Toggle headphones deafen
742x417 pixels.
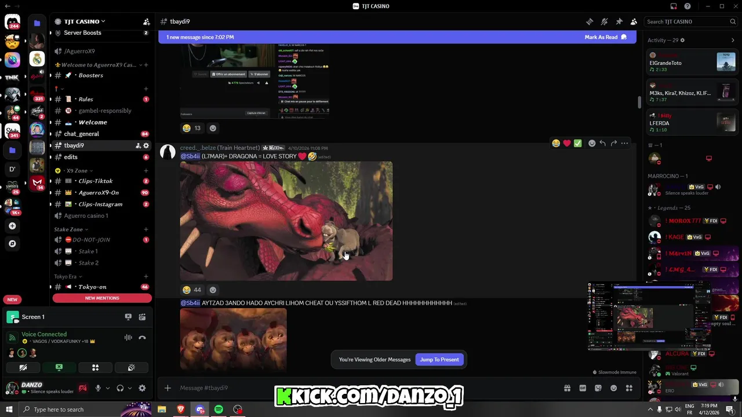[x=121, y=388]
